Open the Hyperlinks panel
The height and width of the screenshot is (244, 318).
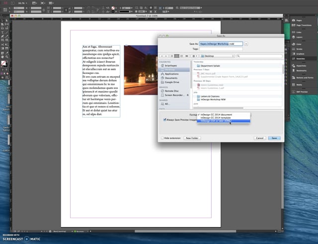click(301, 65)
